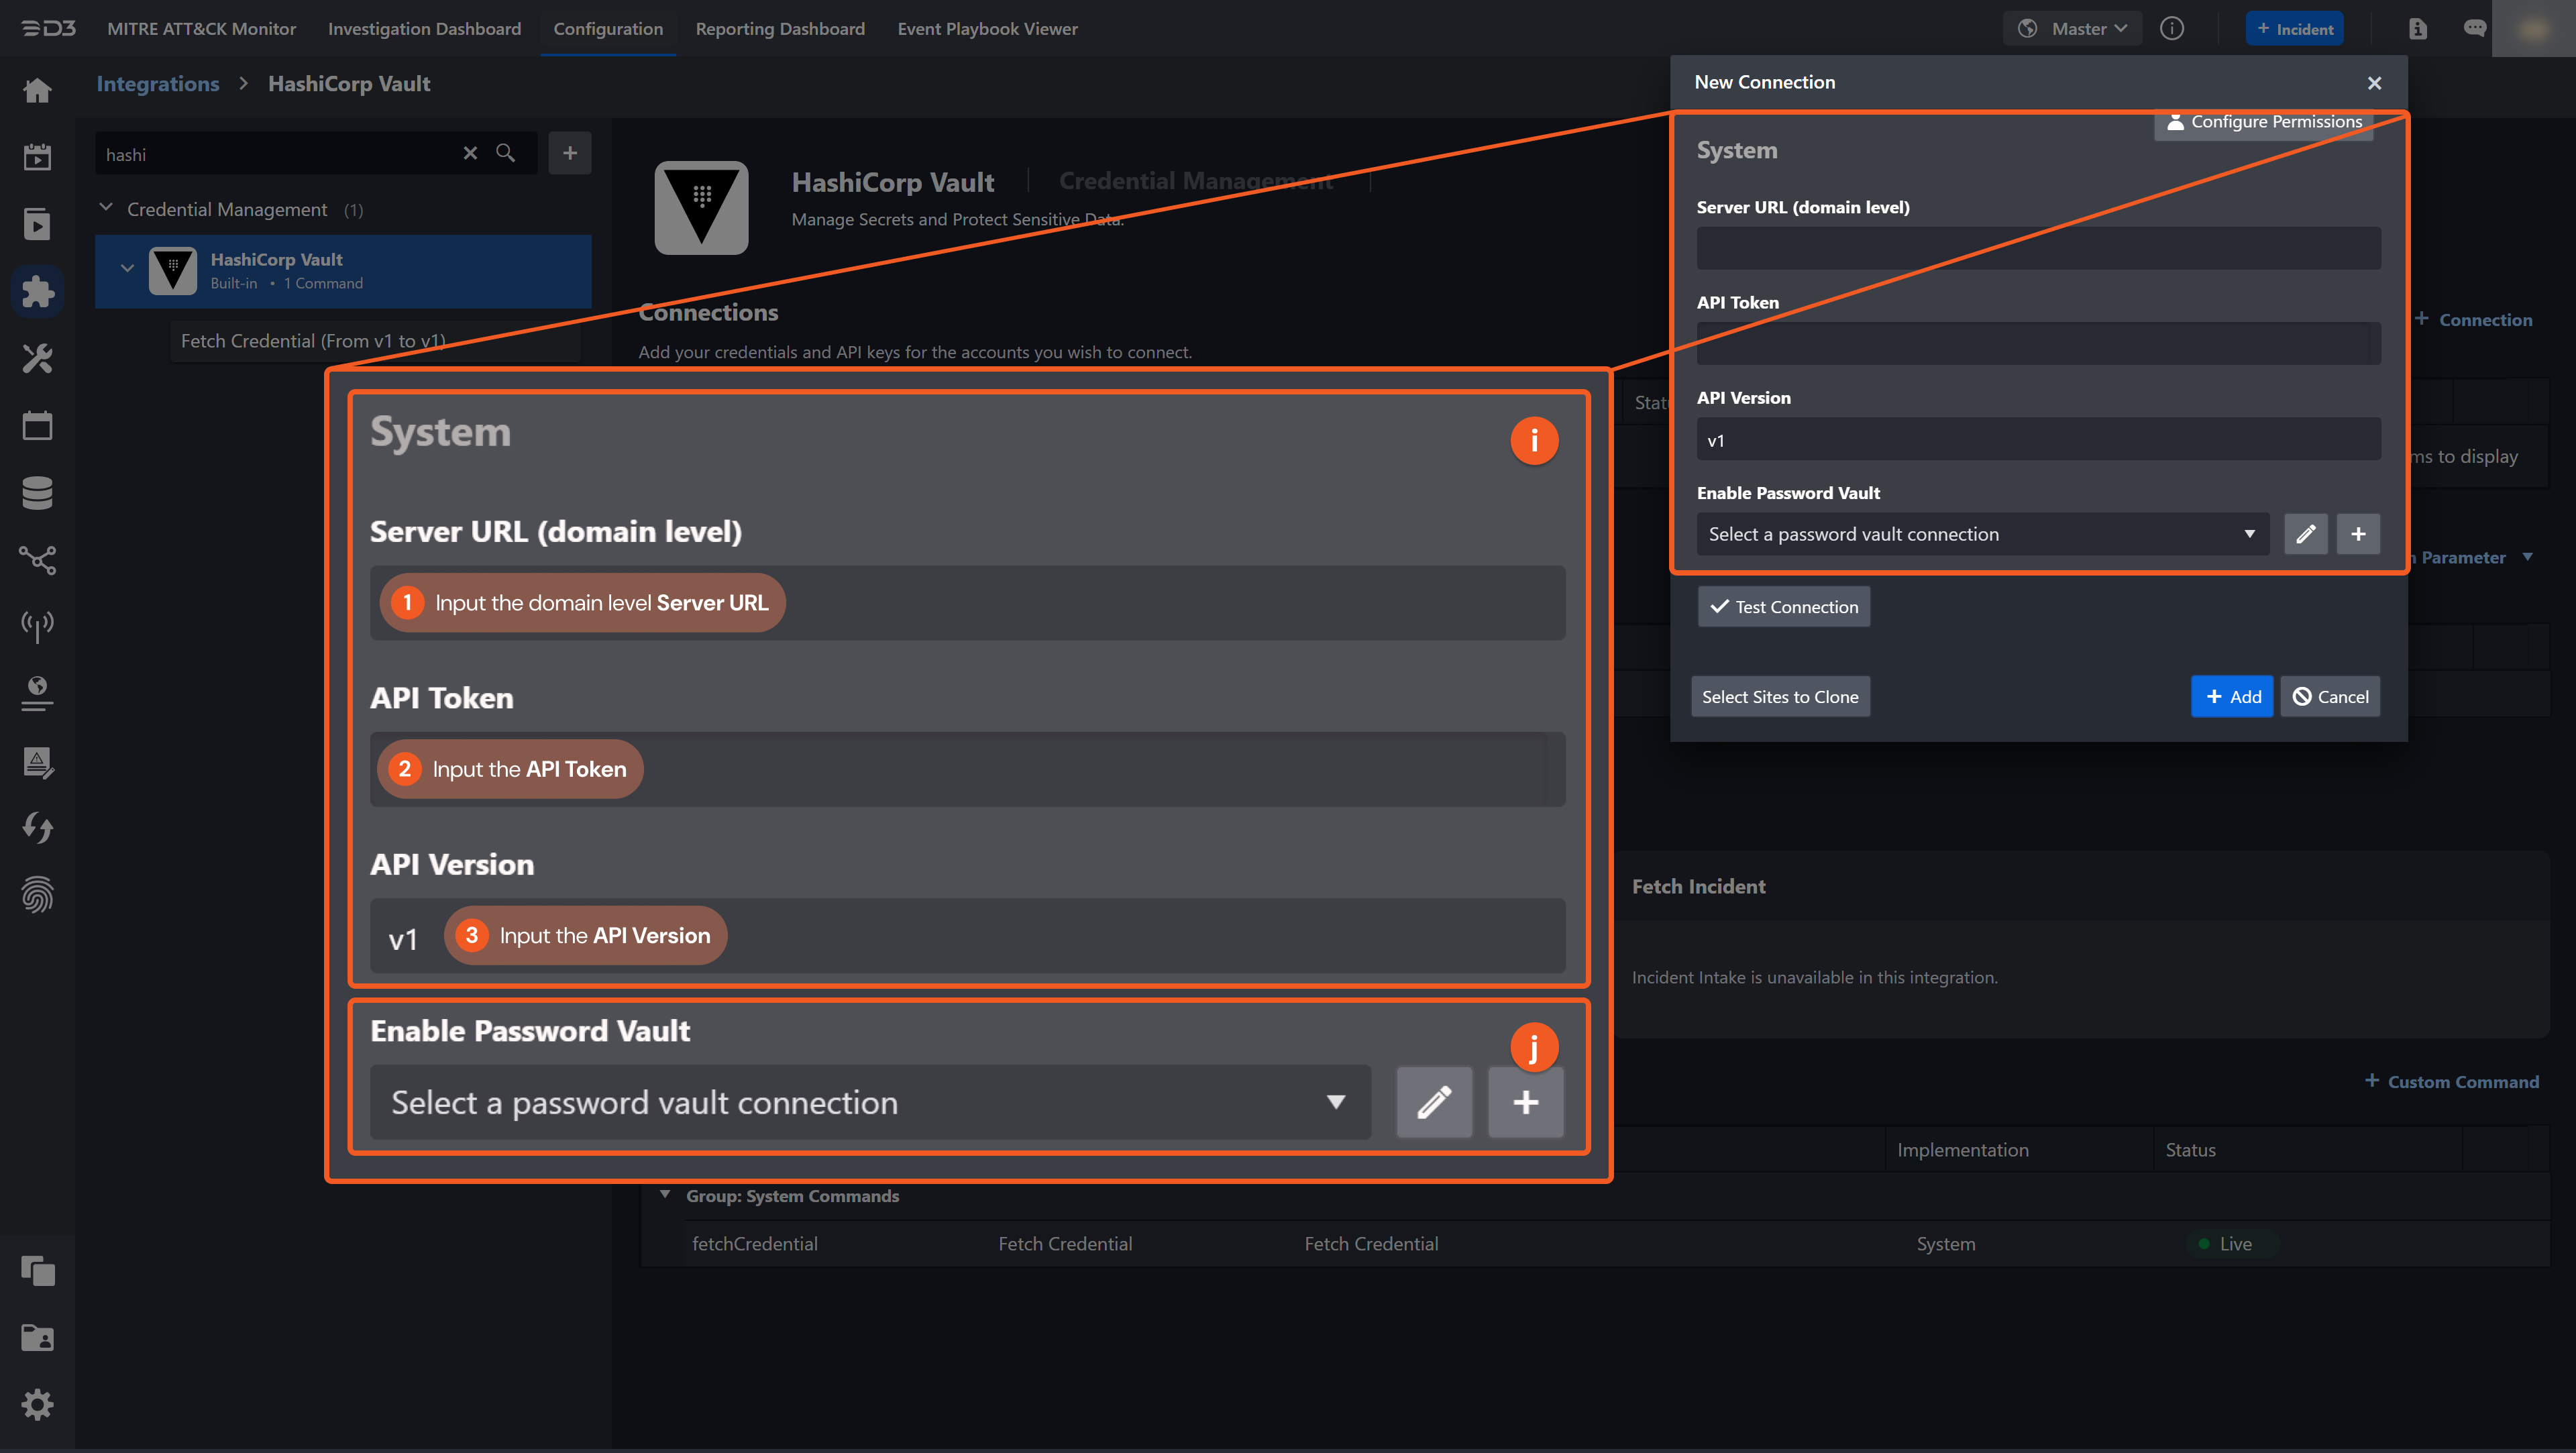Switch to the Reporting Dashboard tab
Viewport: 2576px width, 1453px height.
(780, 29)
